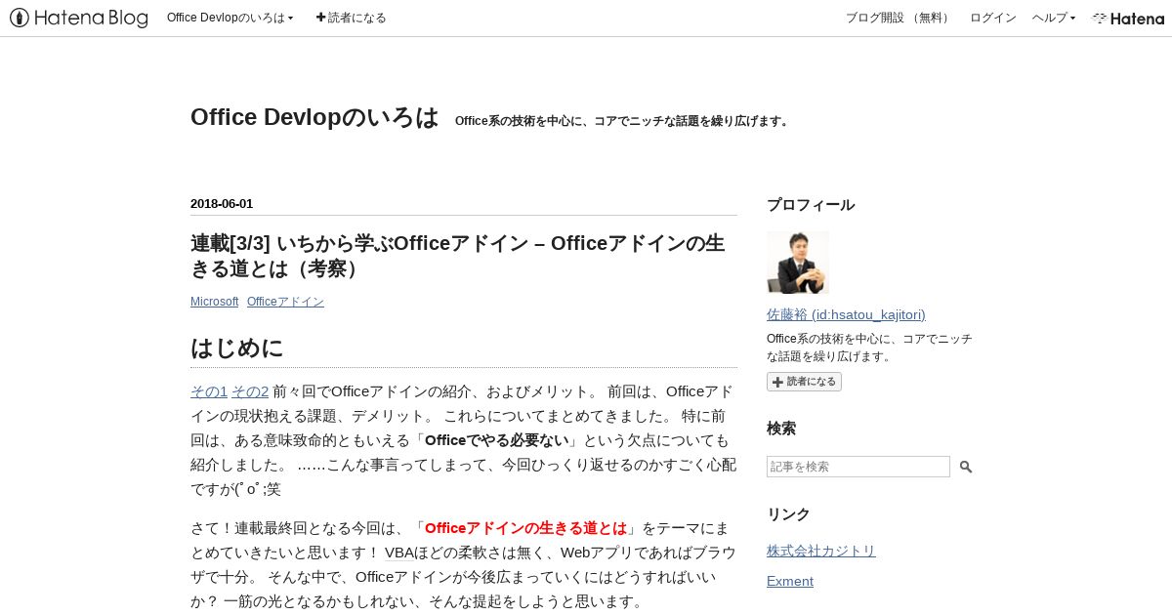
Task: Click the リンク sidebar heading
Action: 789,514
